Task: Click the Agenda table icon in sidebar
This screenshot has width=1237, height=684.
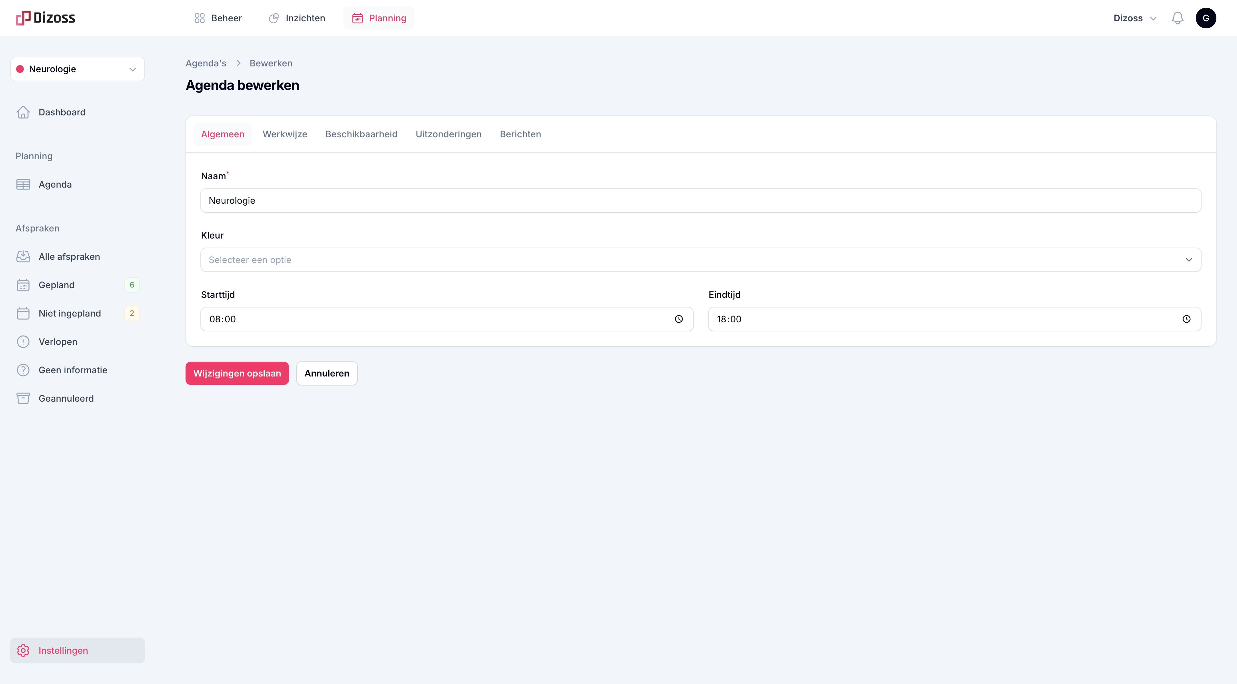Action: click(23, 184)
